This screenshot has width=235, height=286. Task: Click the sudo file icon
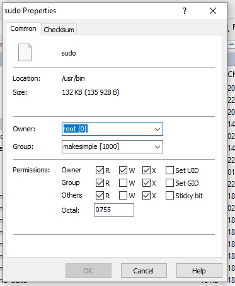[x=25, y=52]
